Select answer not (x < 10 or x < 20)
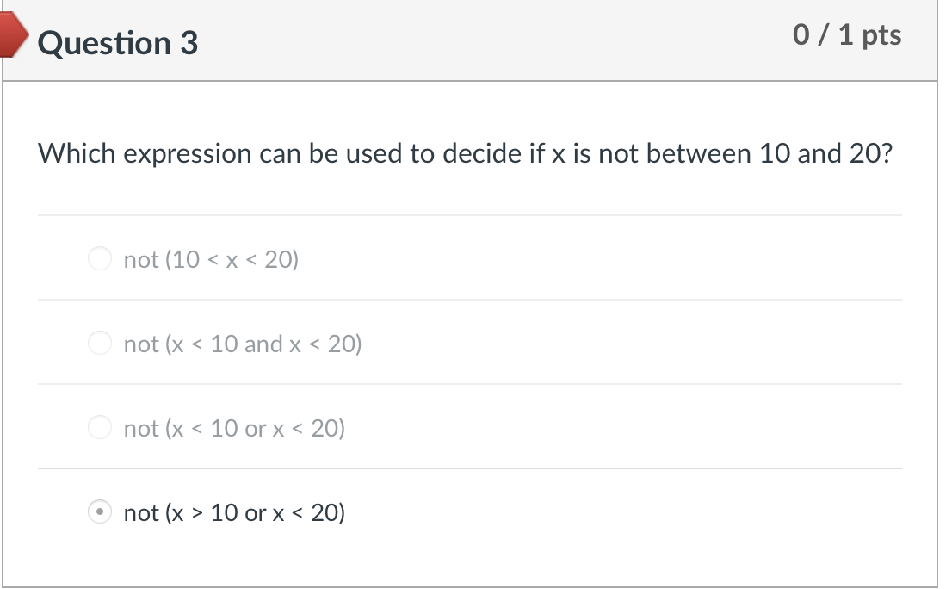 (234, 427)
